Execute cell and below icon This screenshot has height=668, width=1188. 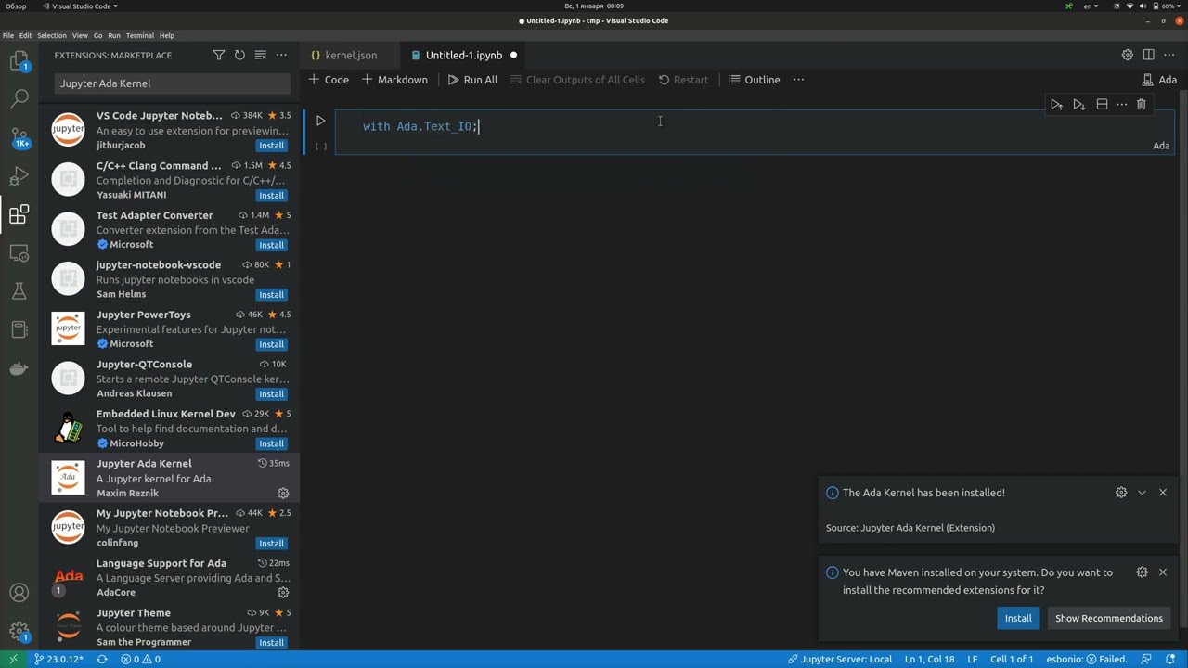(x=1078, y=105)
